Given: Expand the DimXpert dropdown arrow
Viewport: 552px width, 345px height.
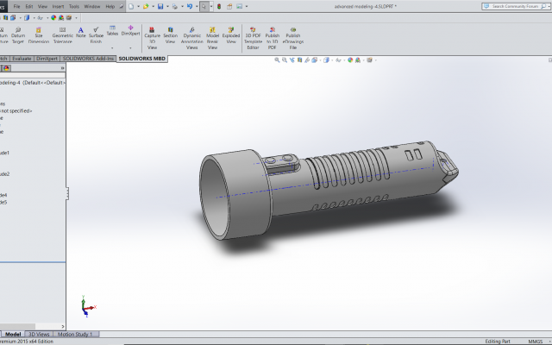Looking at the screenshot, I should coord(130,48).
